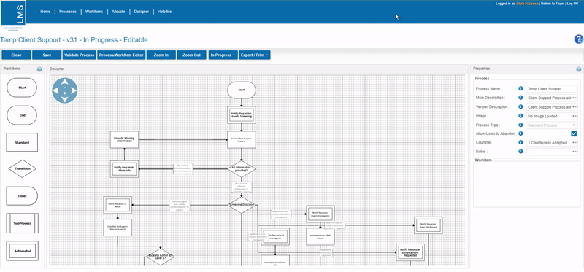Click Return to Foyer link

(x=552, y=4)
